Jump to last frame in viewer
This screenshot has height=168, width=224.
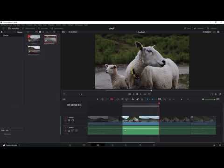coord(145,94)
